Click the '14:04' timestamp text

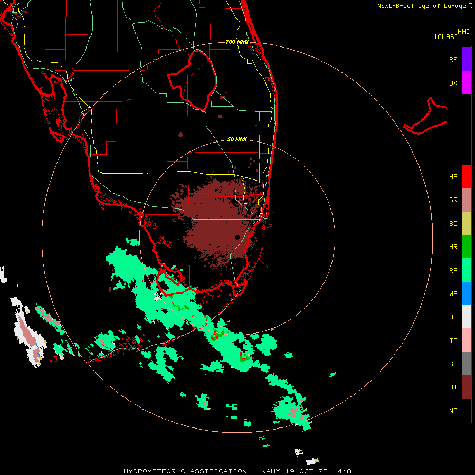tap(344, 471)
